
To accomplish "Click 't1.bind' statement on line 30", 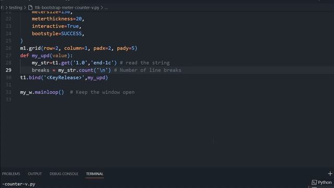I will 30,78.
